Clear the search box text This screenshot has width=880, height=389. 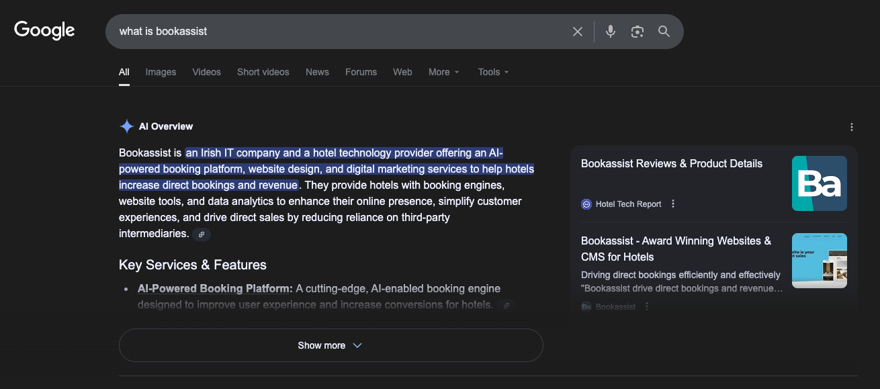[577, 32]
